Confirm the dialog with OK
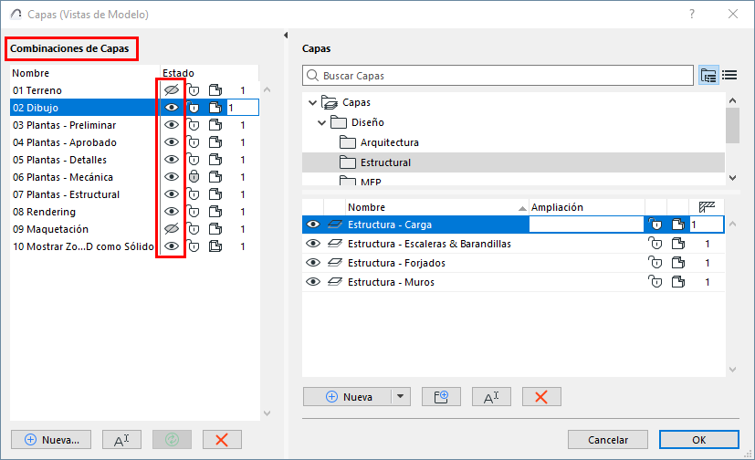Viewport: 755px width, 460px height. (x=698, y=439)
